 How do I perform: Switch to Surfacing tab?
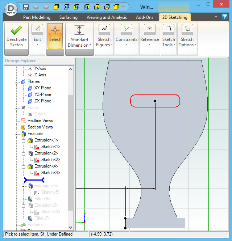point(69,17)
